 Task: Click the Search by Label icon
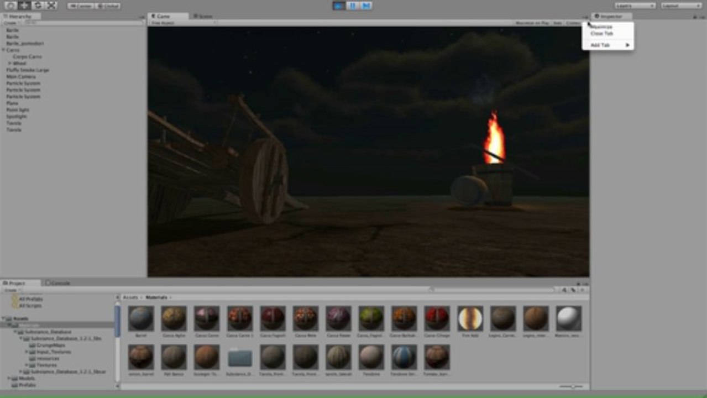point(573,290)
